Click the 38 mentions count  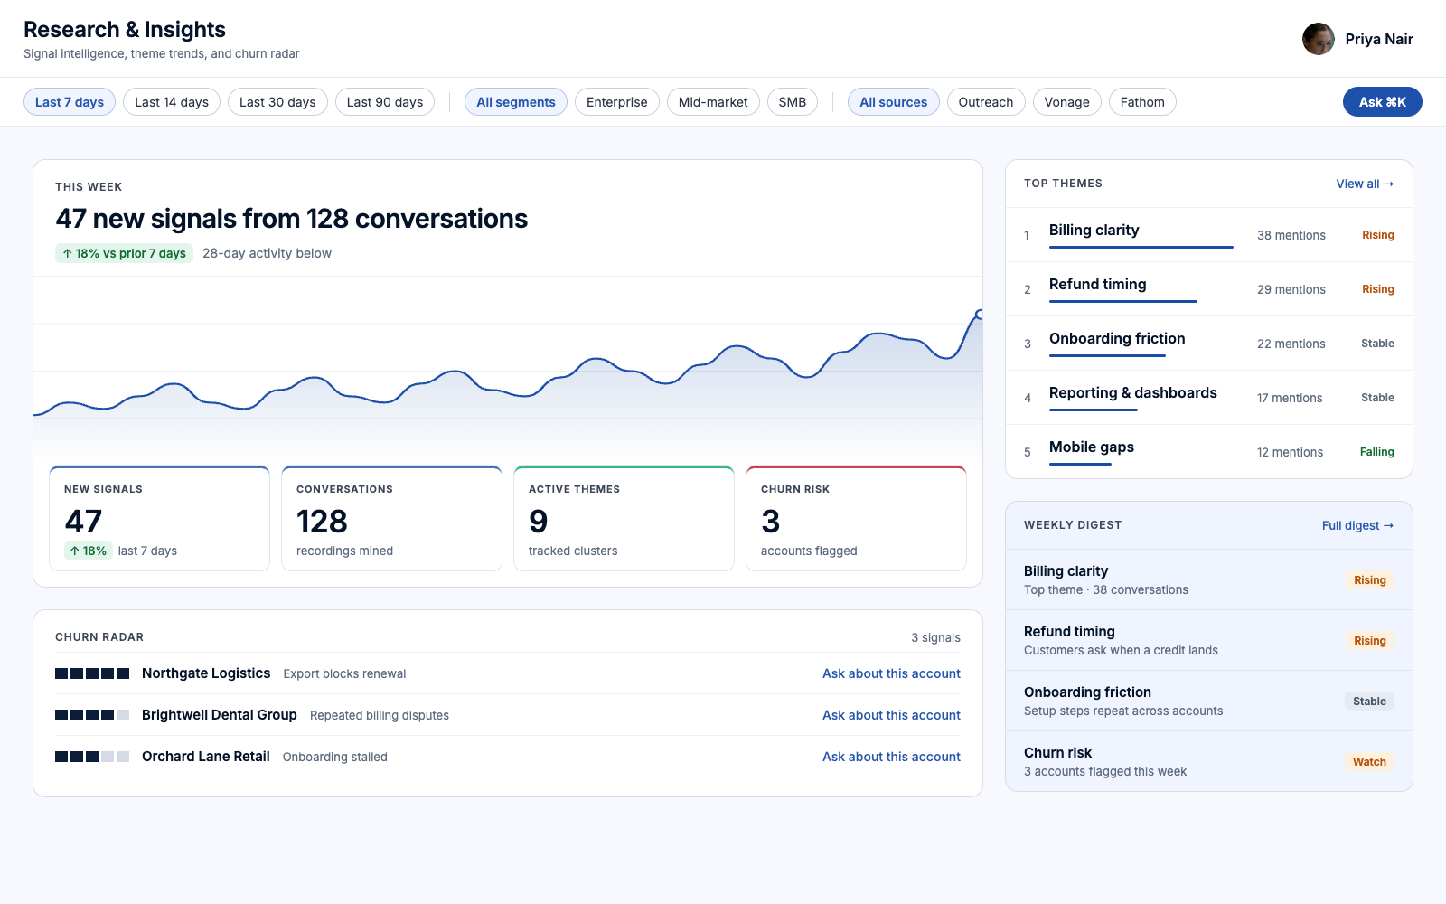1291,235
